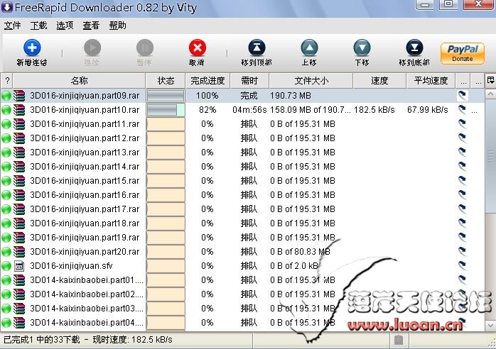Click the Add Link (新增连结) toolbar icon

tap(32, 48)
